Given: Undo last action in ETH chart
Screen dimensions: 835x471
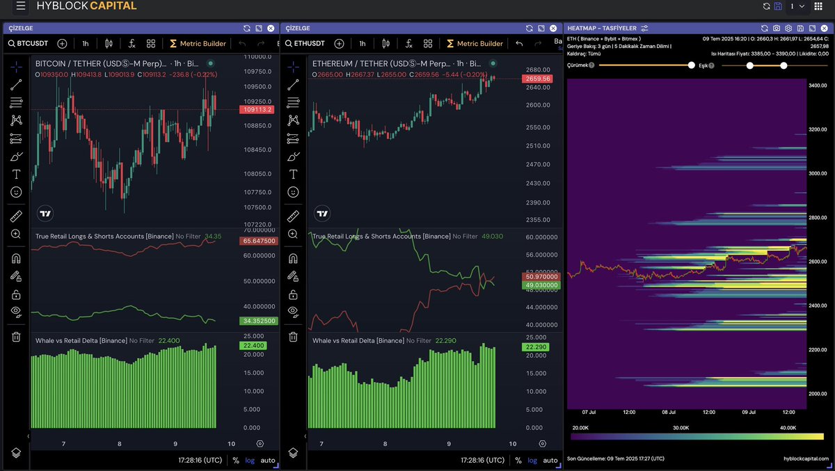Looking at the screenshot, I should click(x=519, y=43).
